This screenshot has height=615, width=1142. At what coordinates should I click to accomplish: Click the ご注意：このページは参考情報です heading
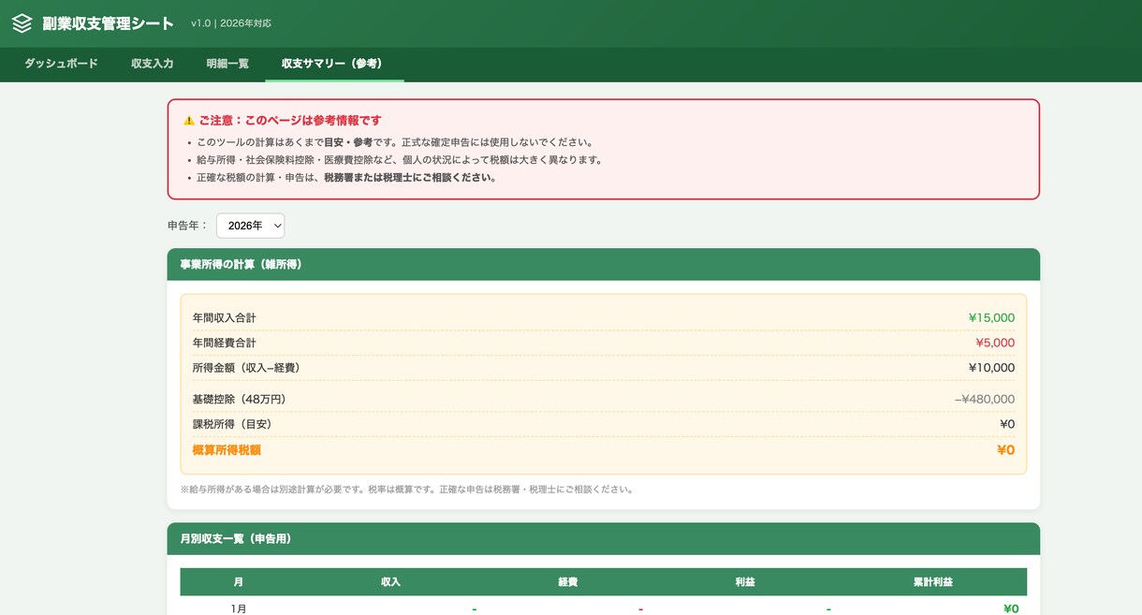(x=290, y=121)
